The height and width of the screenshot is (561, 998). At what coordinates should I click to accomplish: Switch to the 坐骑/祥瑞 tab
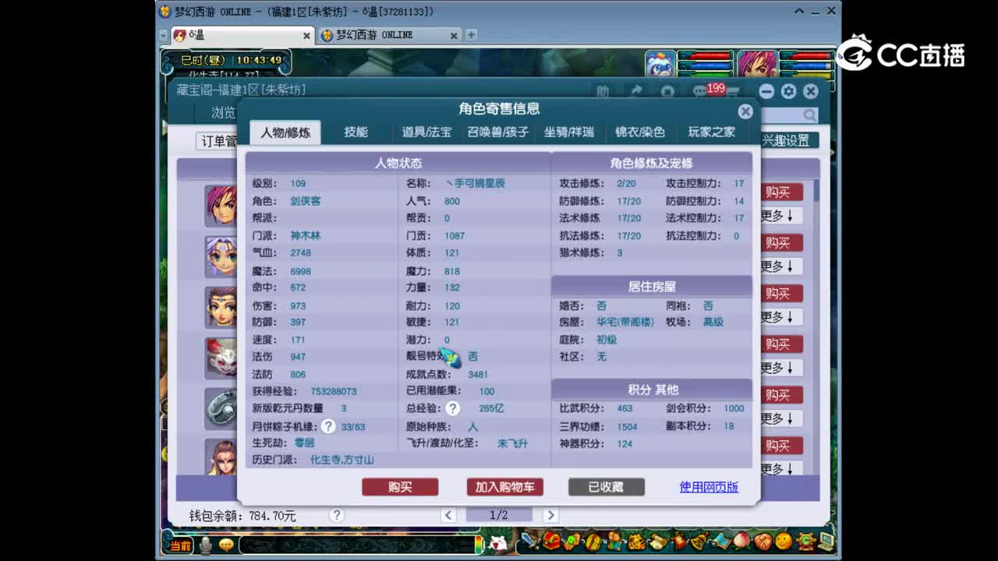[568, 132]
